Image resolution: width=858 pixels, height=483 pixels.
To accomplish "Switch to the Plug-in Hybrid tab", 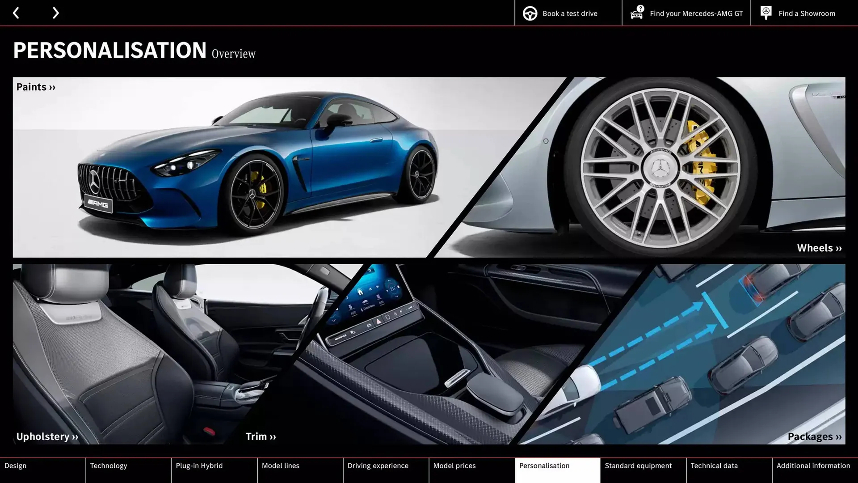I will point(214,470).
